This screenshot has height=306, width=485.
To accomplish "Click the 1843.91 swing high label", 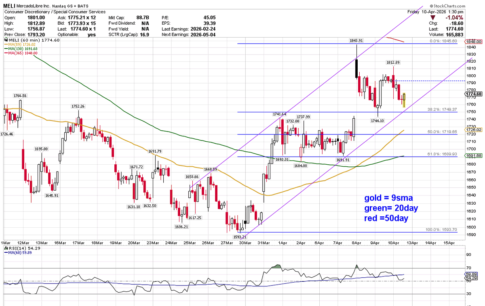I will 356,41.
